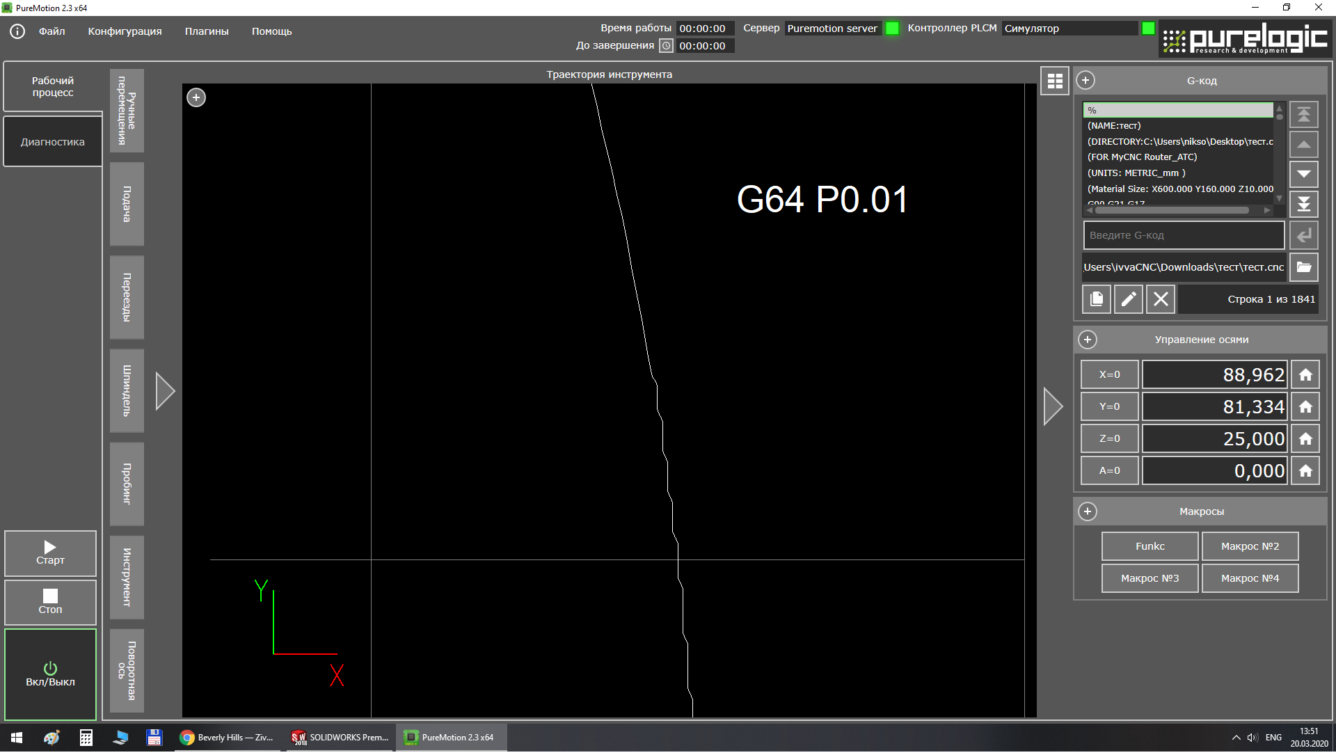Open the grid layout icon
1336x755 pixels.
pos(1054,81)
